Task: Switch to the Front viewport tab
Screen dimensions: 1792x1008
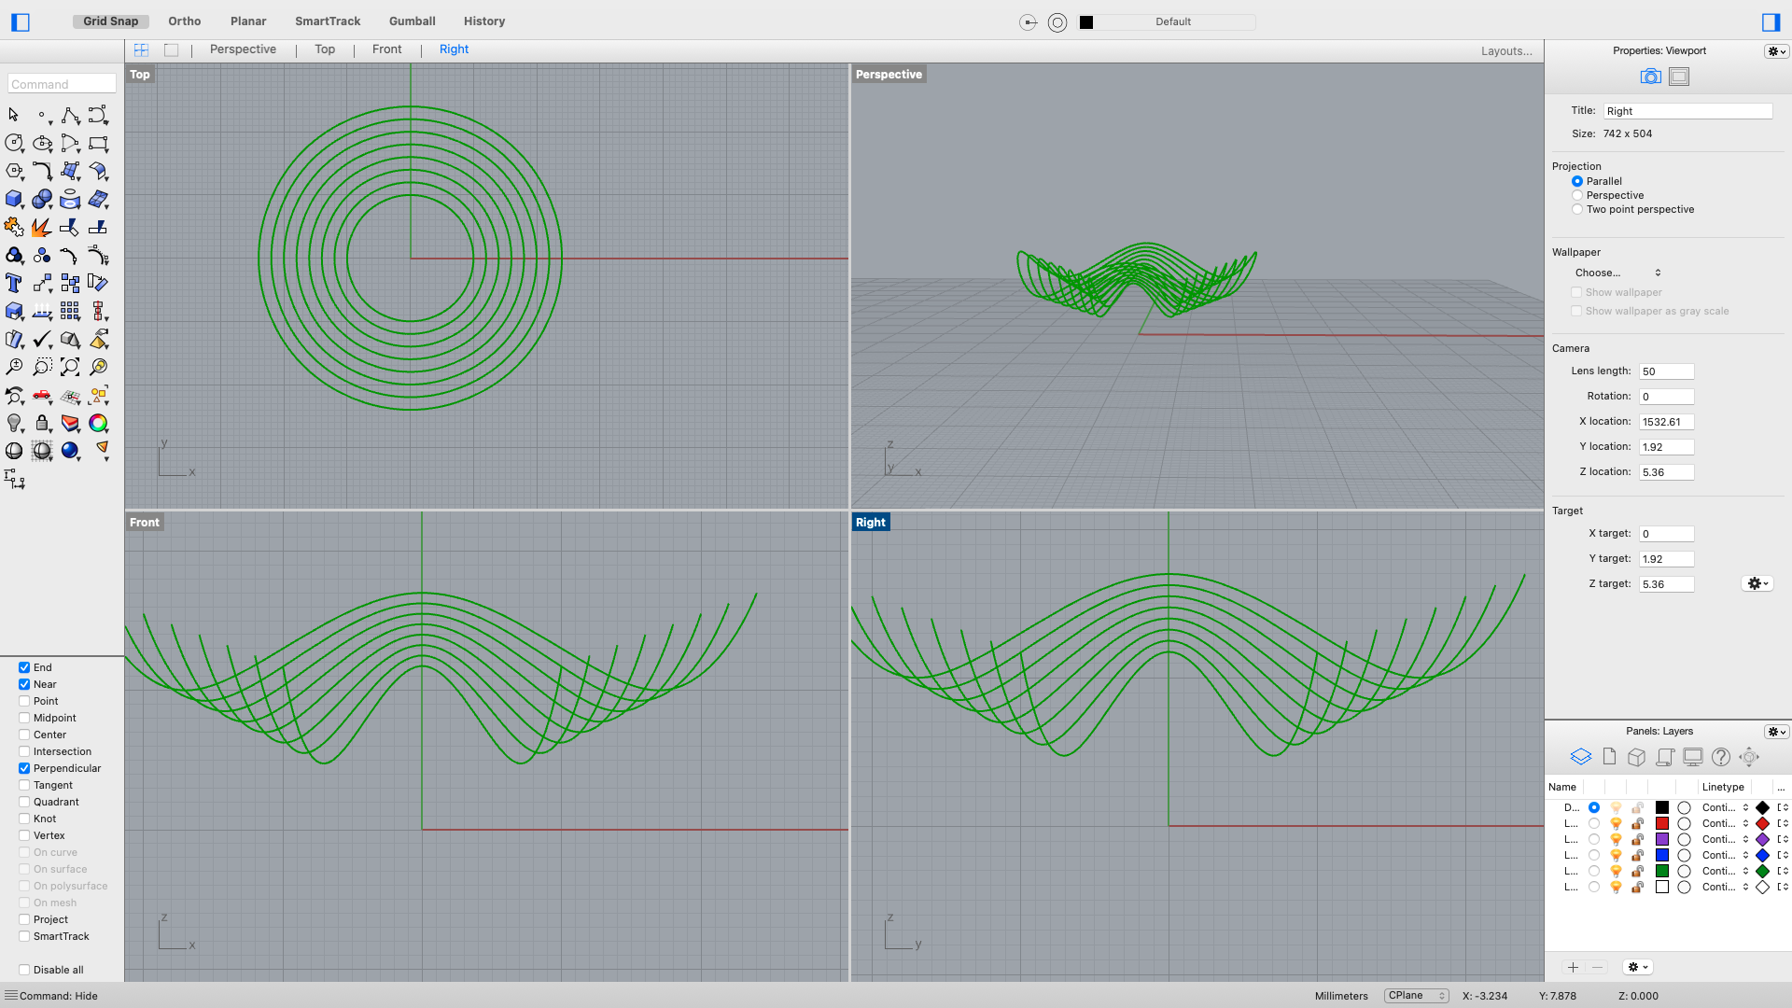Action: click(386, 49)
